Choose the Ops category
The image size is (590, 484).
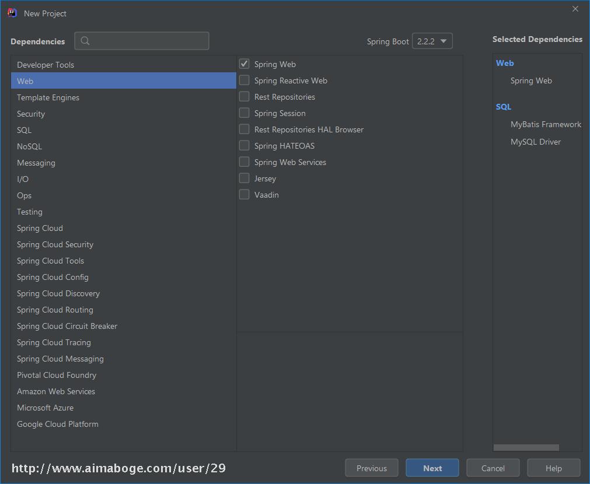123,195
